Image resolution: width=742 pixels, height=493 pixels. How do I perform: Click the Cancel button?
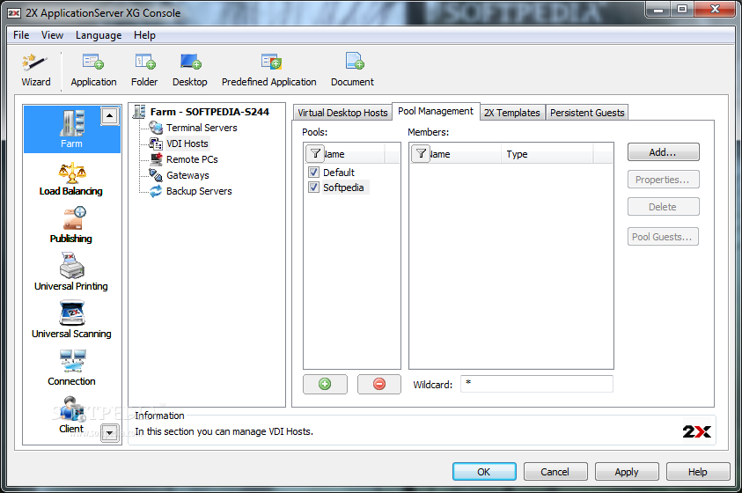tap(555, 472)
